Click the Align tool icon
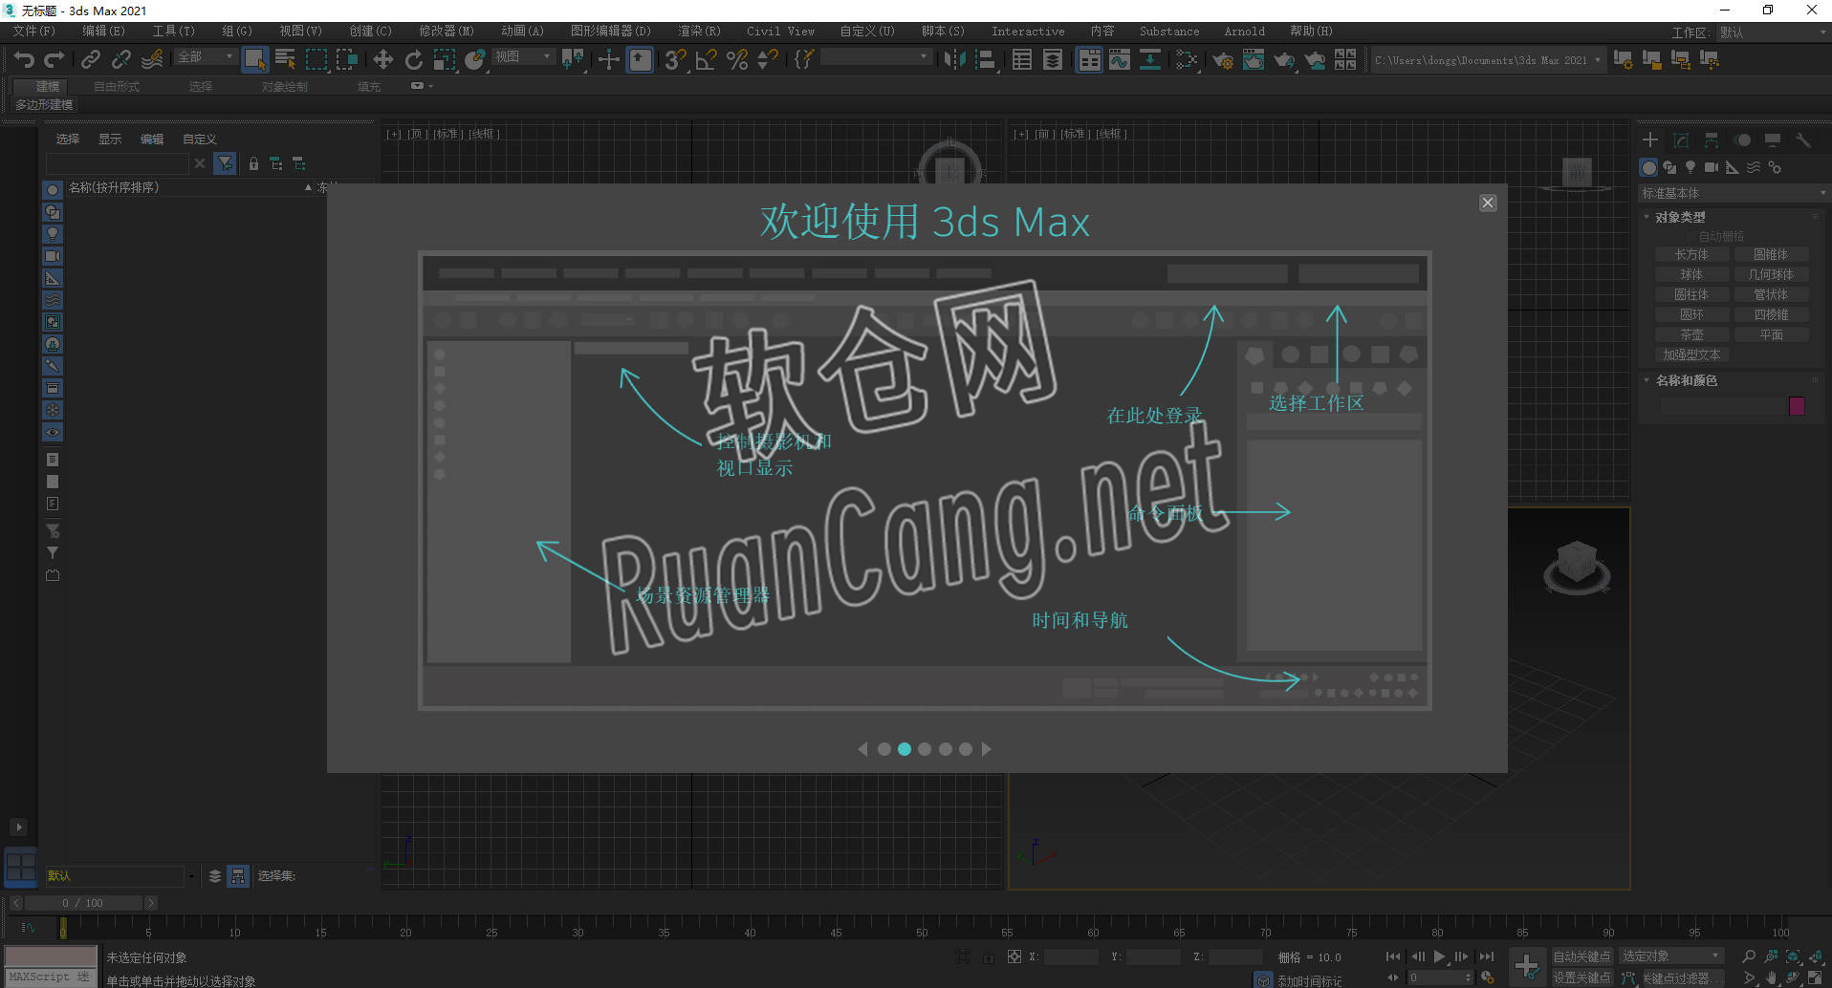 tap(985, 59)
